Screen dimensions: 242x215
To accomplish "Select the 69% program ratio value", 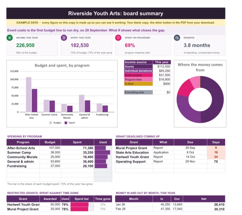I will (x=130, y=45).
